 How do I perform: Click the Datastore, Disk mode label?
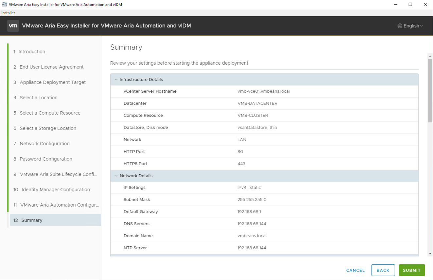[146, 128]
